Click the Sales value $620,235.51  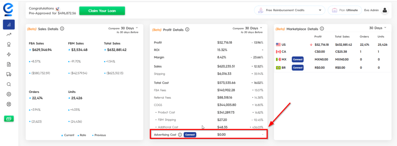(x=226, y=66)
